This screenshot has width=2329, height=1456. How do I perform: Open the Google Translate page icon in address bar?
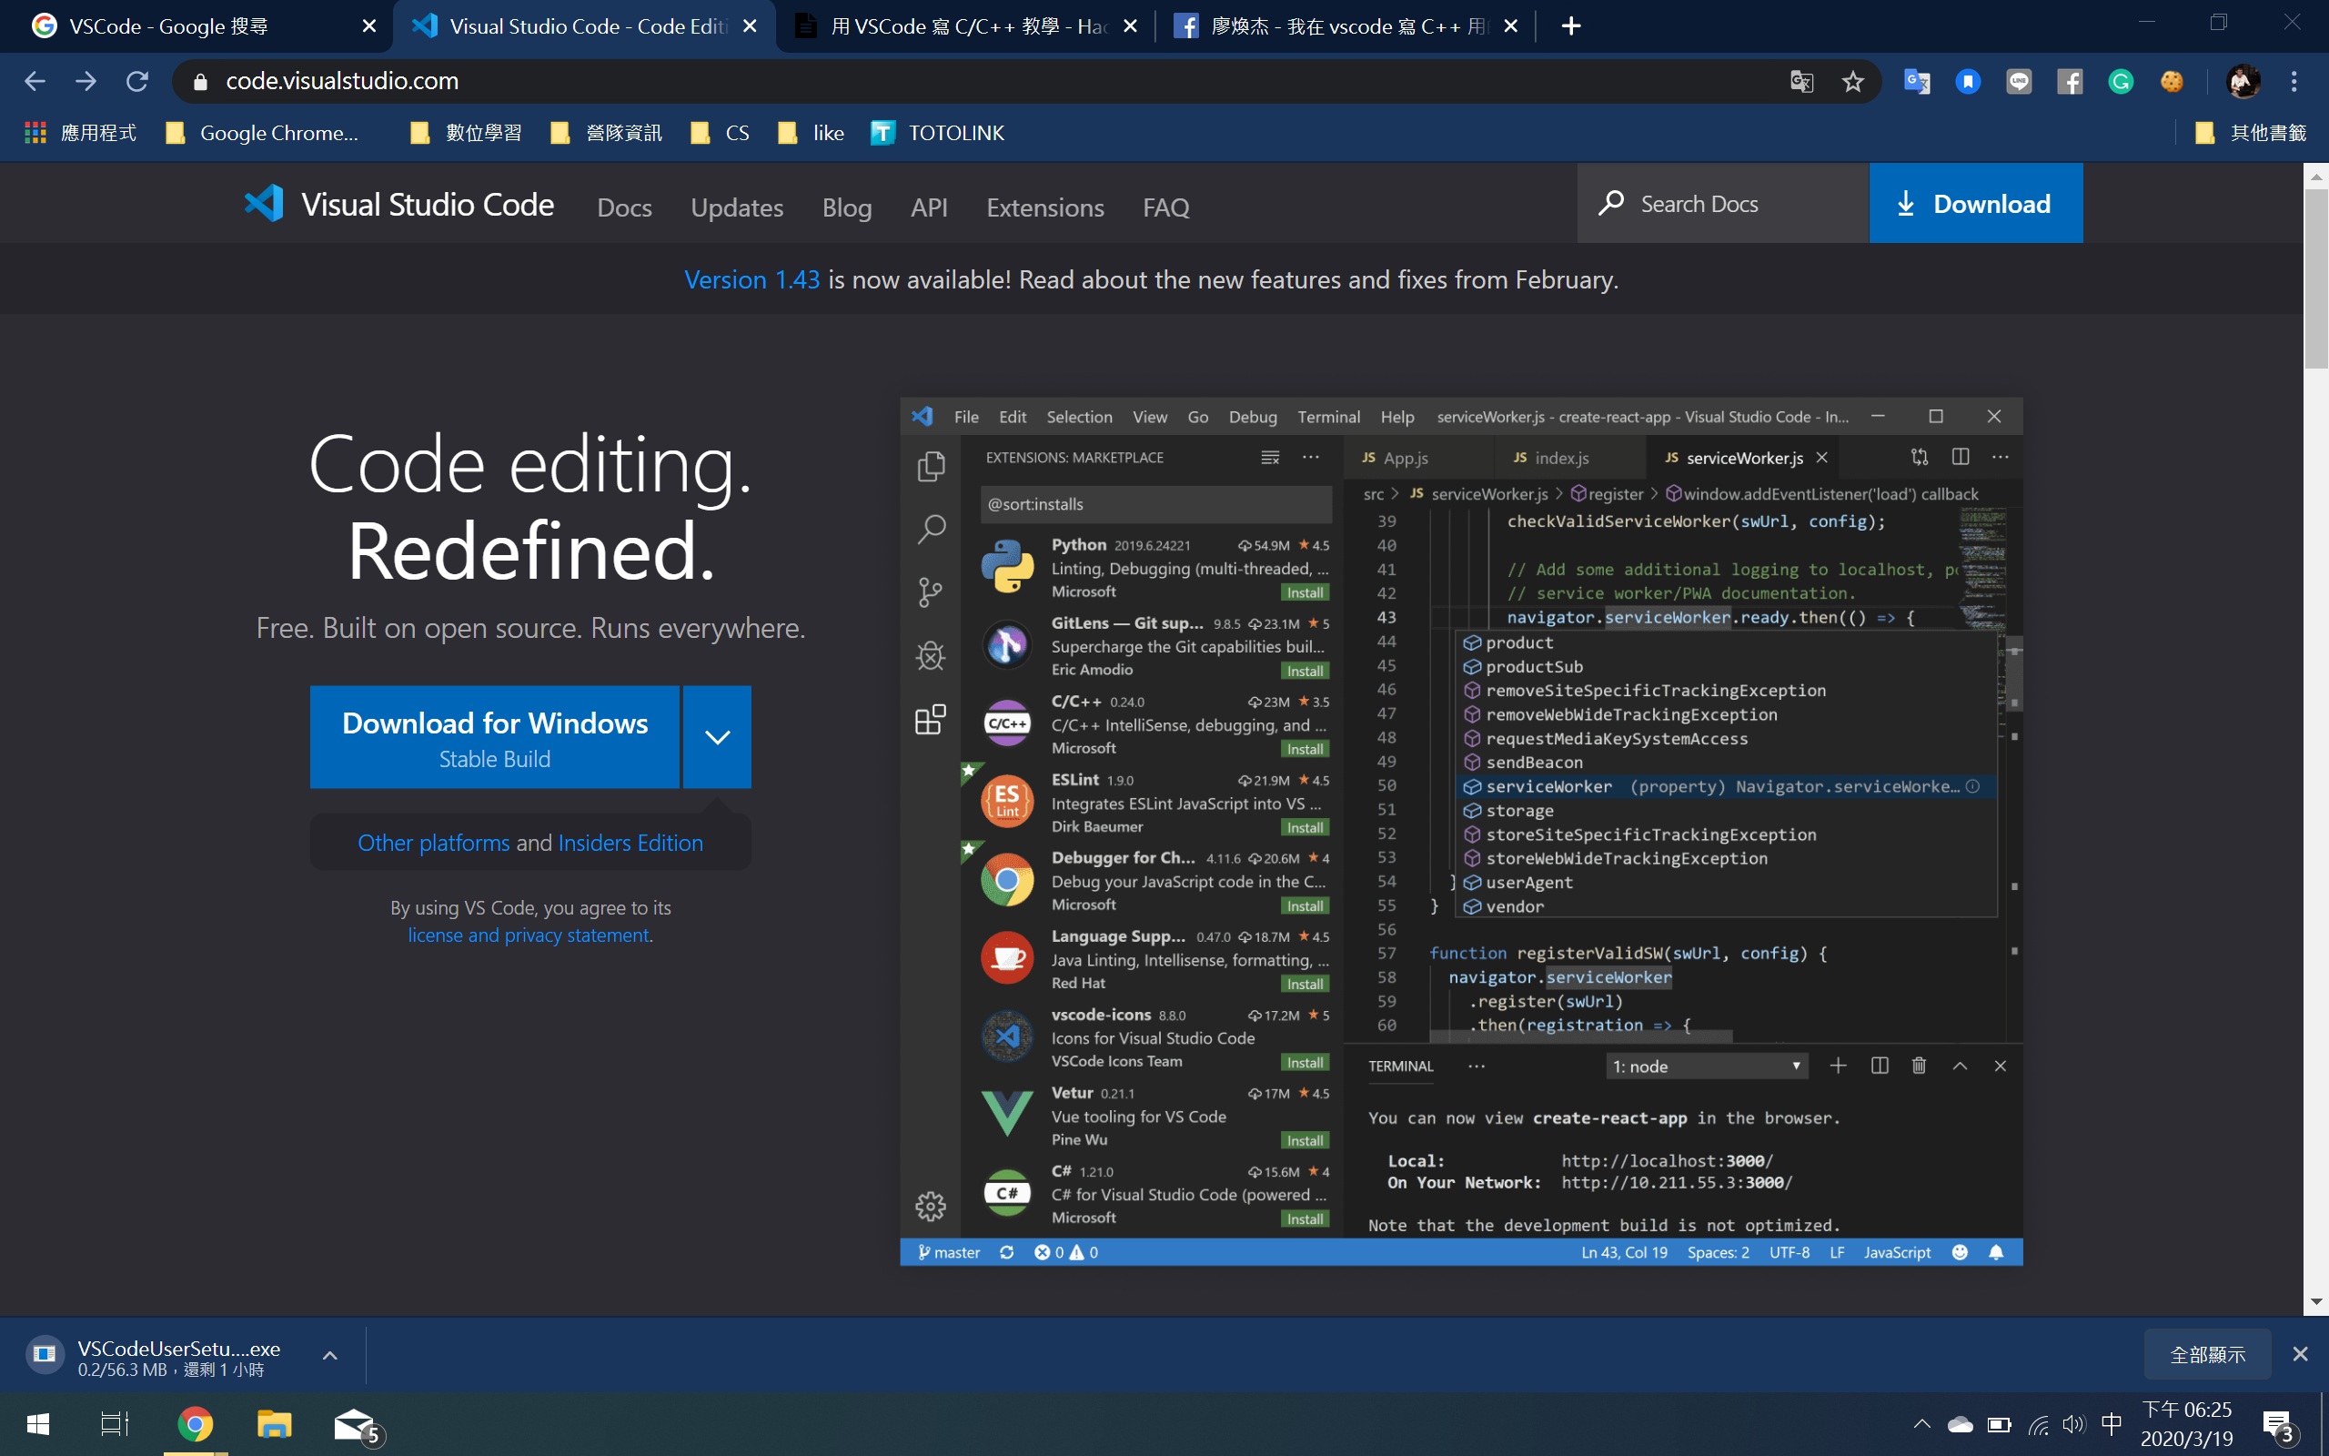tap(1801, 81)
